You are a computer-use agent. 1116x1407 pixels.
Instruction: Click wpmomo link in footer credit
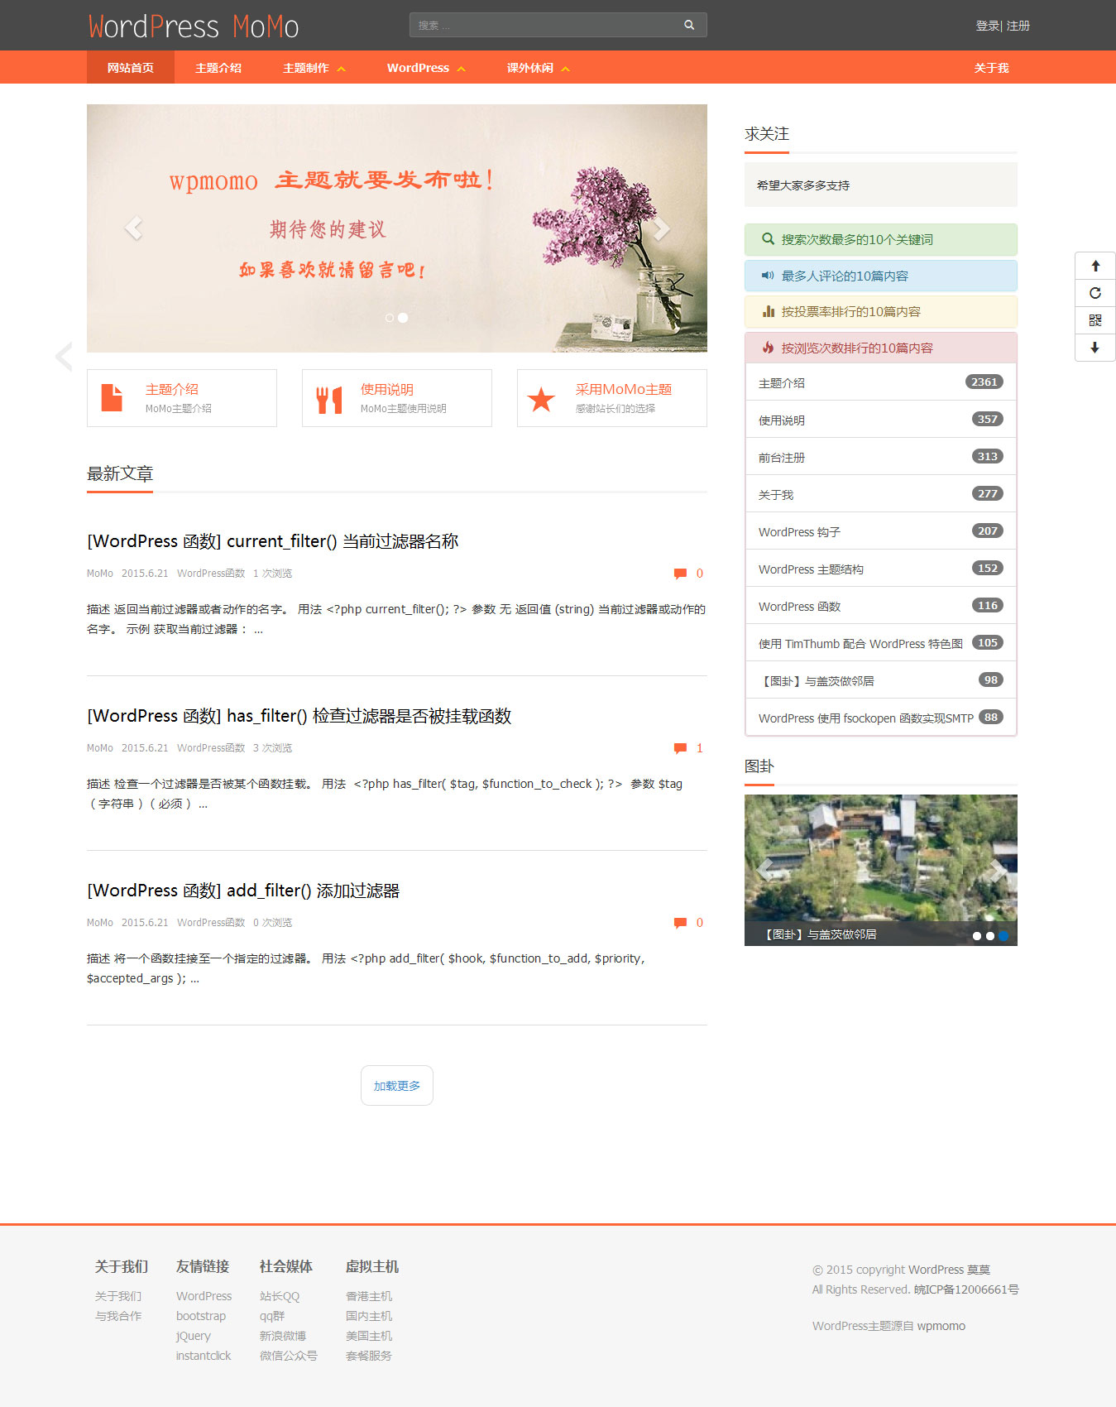(x=941, y=1326)
